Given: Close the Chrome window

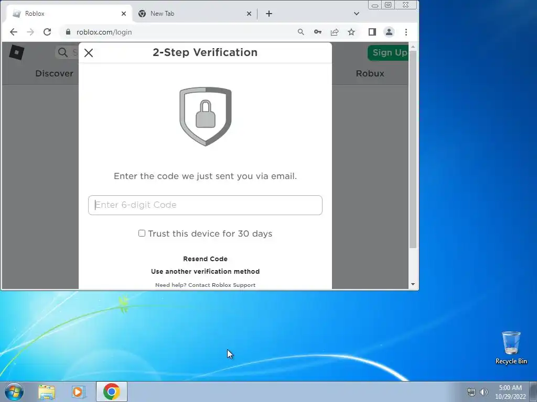Looking at the screenshot, I should pos(406,5).
